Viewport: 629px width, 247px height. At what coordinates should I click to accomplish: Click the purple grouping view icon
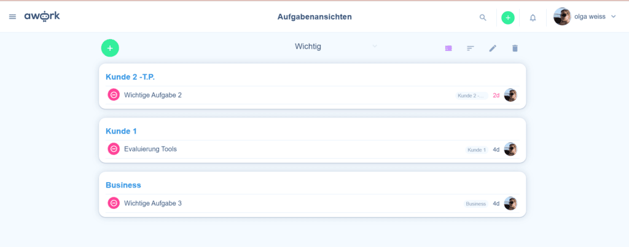click(448, 48)
